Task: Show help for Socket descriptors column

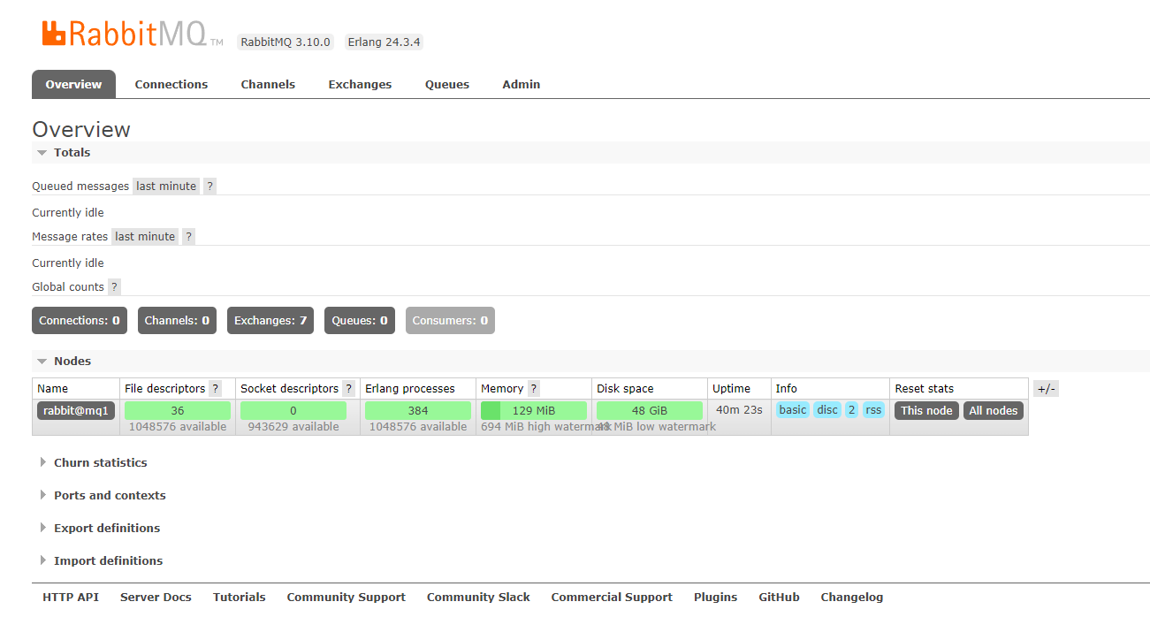Action: tap(348, 389)
